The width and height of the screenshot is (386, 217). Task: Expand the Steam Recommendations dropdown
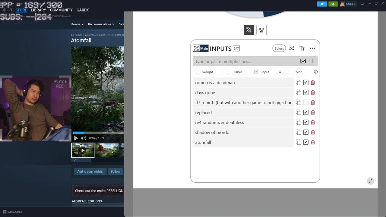pos(101,24)
